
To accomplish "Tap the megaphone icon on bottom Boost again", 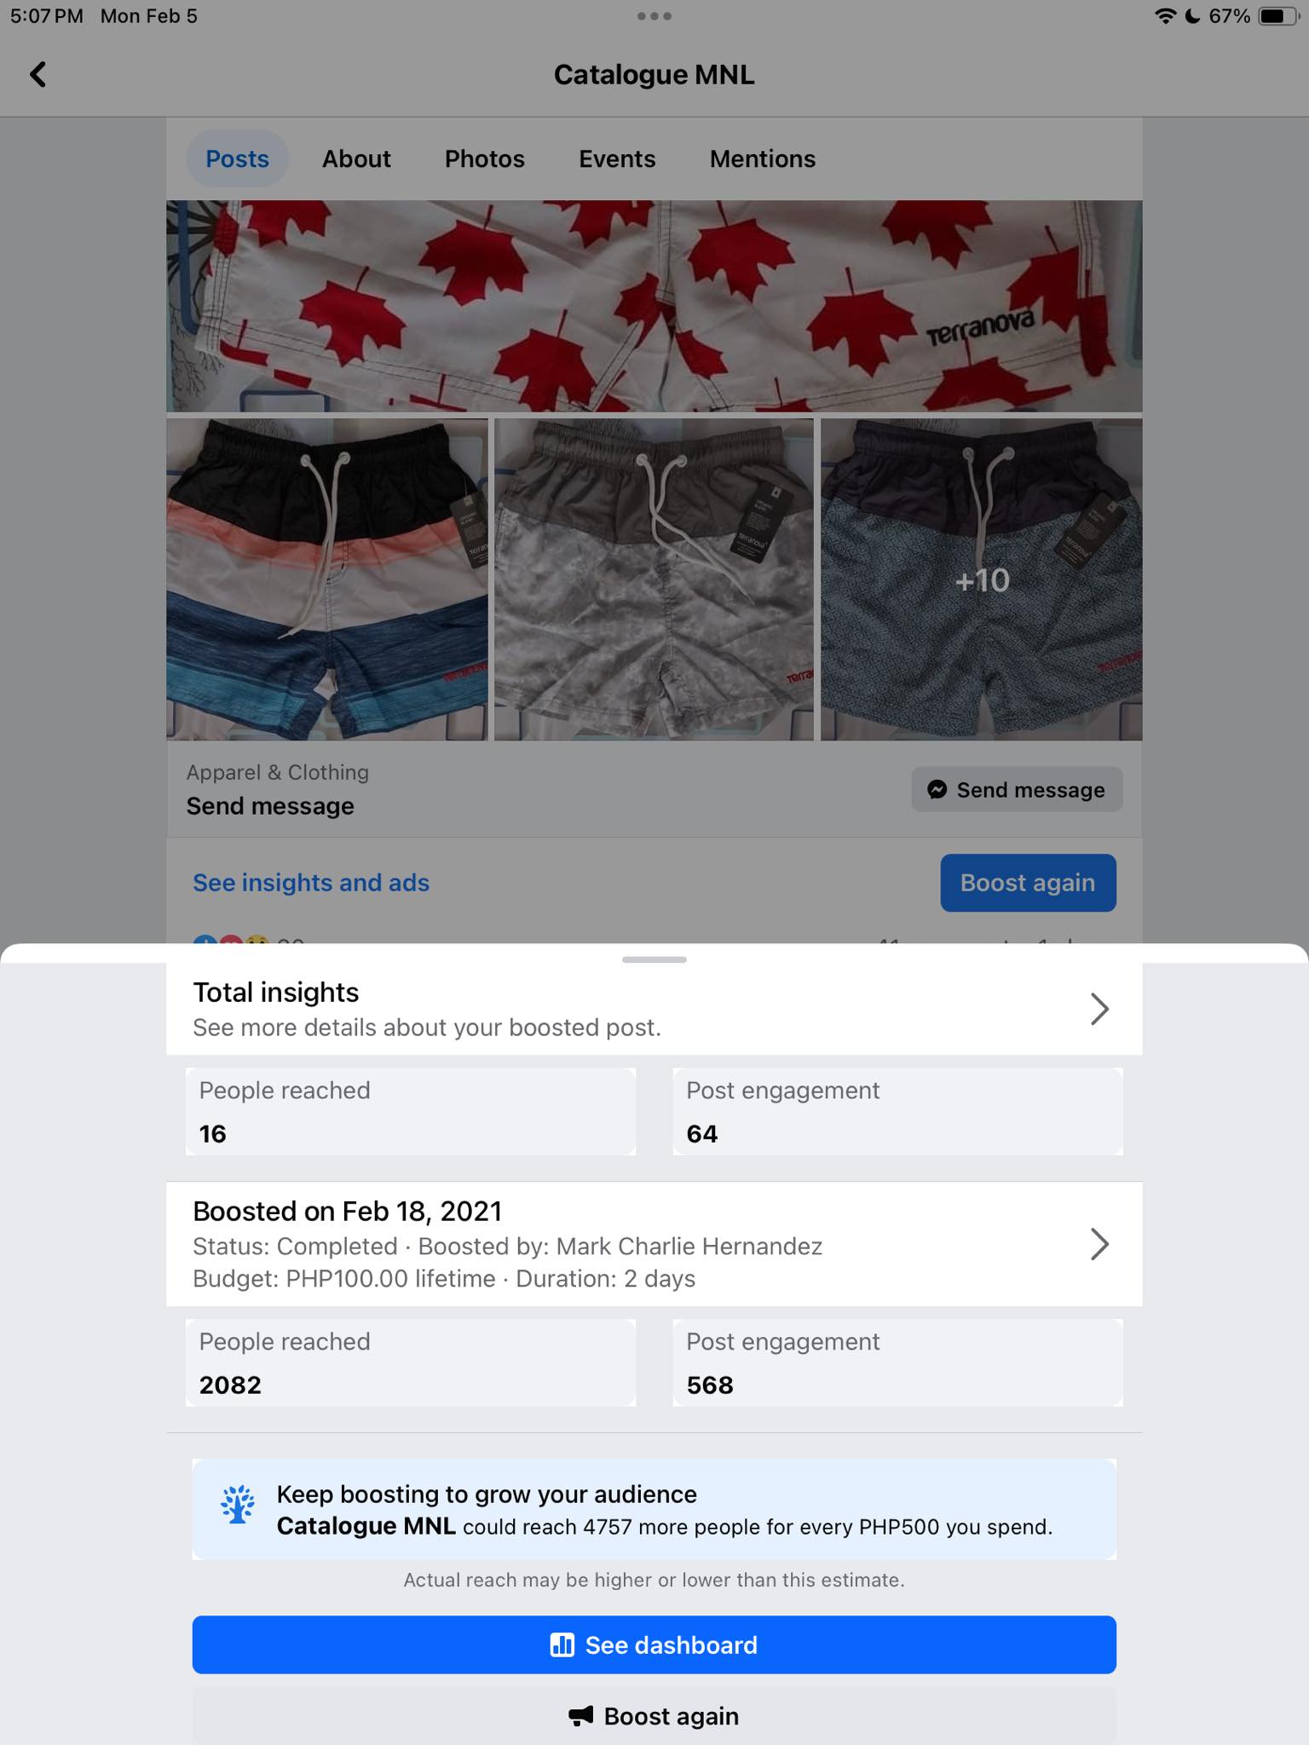I will tap(581, 1716).
